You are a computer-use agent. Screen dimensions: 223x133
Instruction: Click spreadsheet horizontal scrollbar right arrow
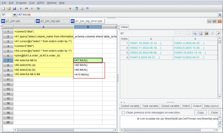pos(115,130)
